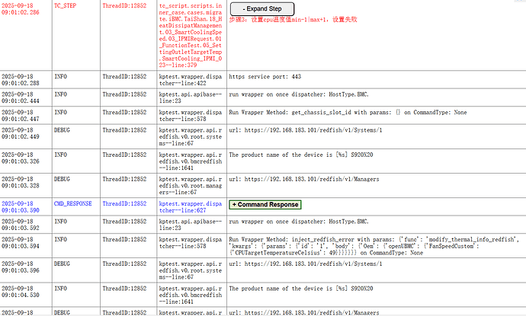Click the red TC_STEP log level label
Image resolution: width=526 pixels, height=316 pixels.
coord(65,4)
